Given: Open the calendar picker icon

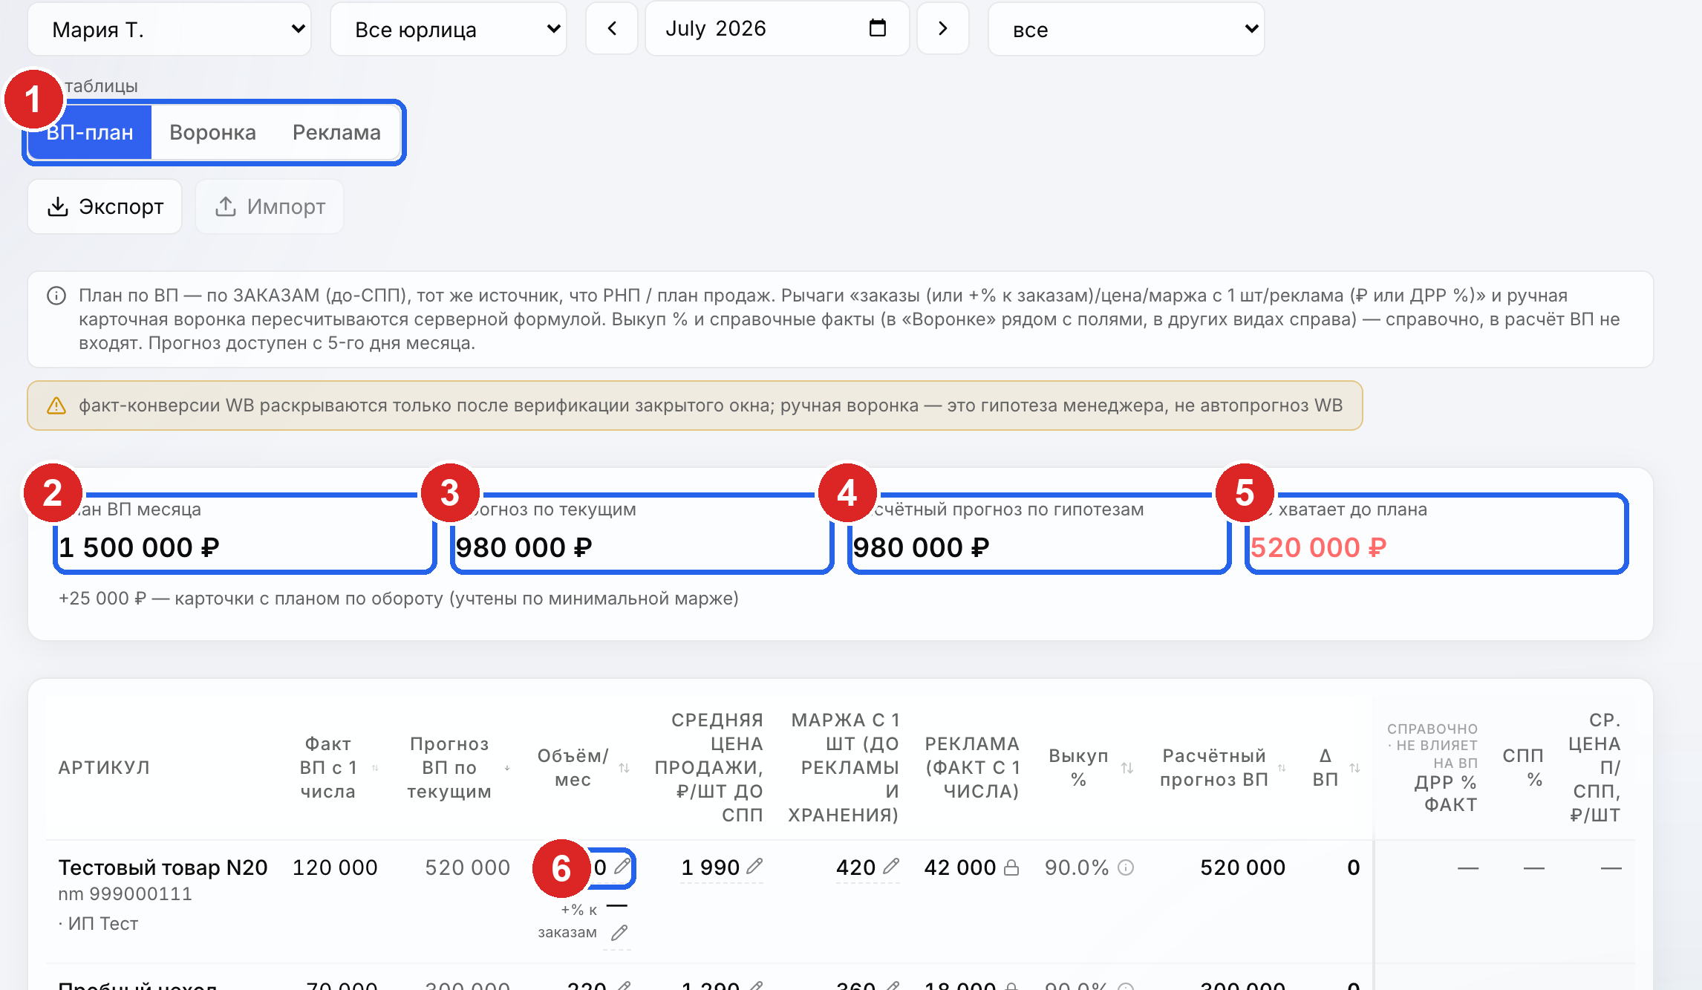Looking at the screenshot, I should click(878, 28).
